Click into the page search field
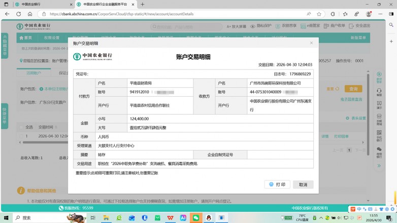 pos(186,26)
